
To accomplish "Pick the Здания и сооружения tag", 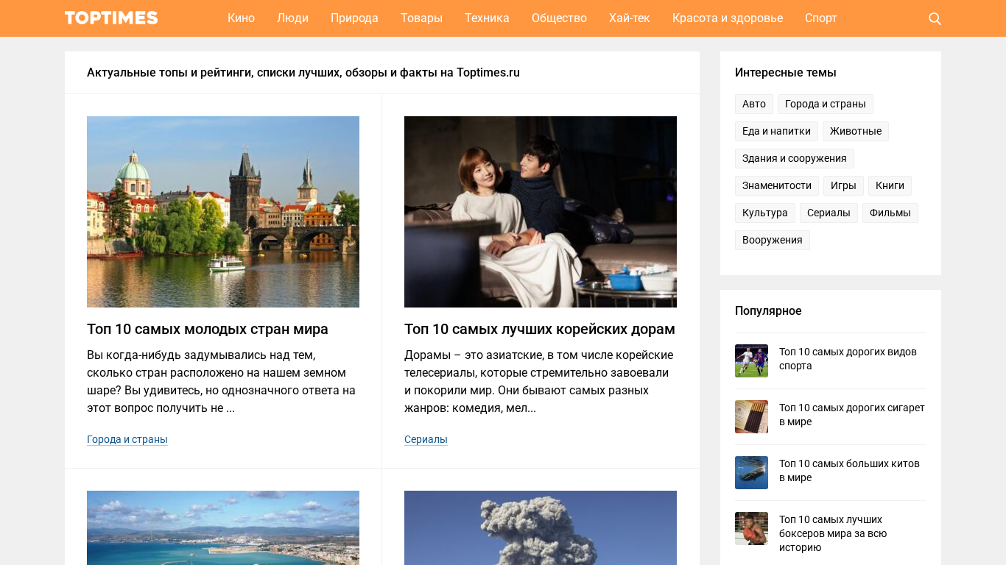I will [x=794, y=158].
